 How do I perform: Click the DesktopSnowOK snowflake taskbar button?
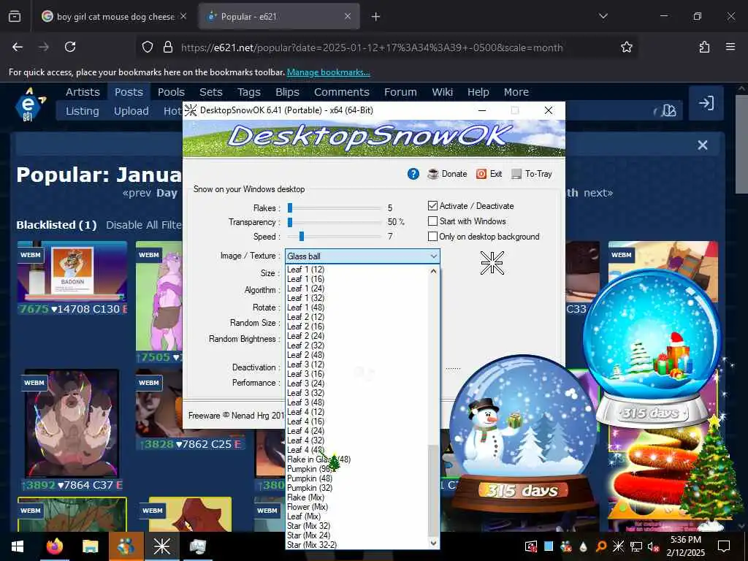click(161, 546)
